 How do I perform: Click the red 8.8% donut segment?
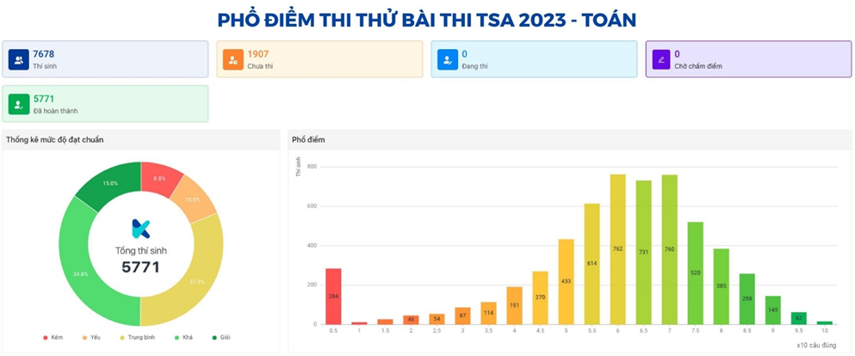pos(161,178)
